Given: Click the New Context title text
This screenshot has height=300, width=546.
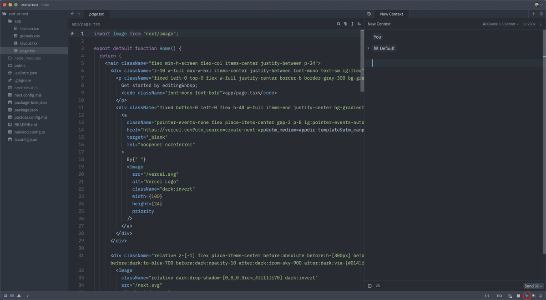Looking at the screenshot, I should [379, 24].
